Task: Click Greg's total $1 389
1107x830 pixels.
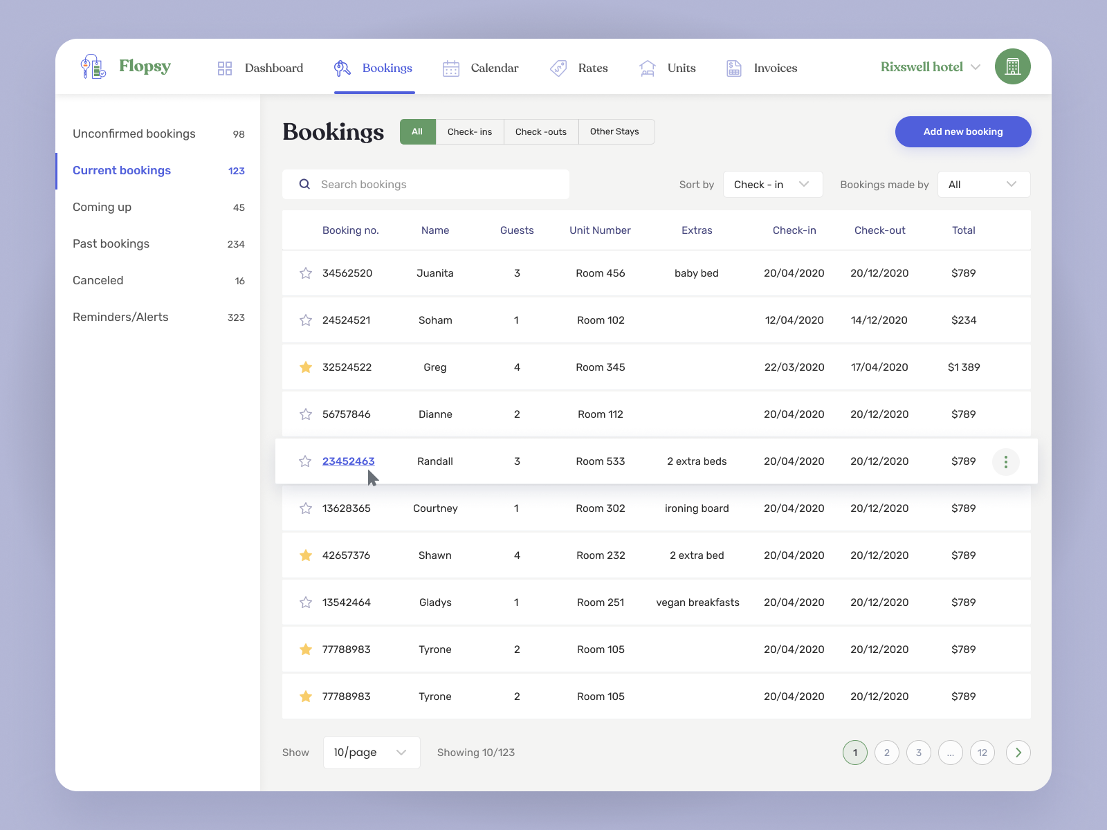Action: 964,367
